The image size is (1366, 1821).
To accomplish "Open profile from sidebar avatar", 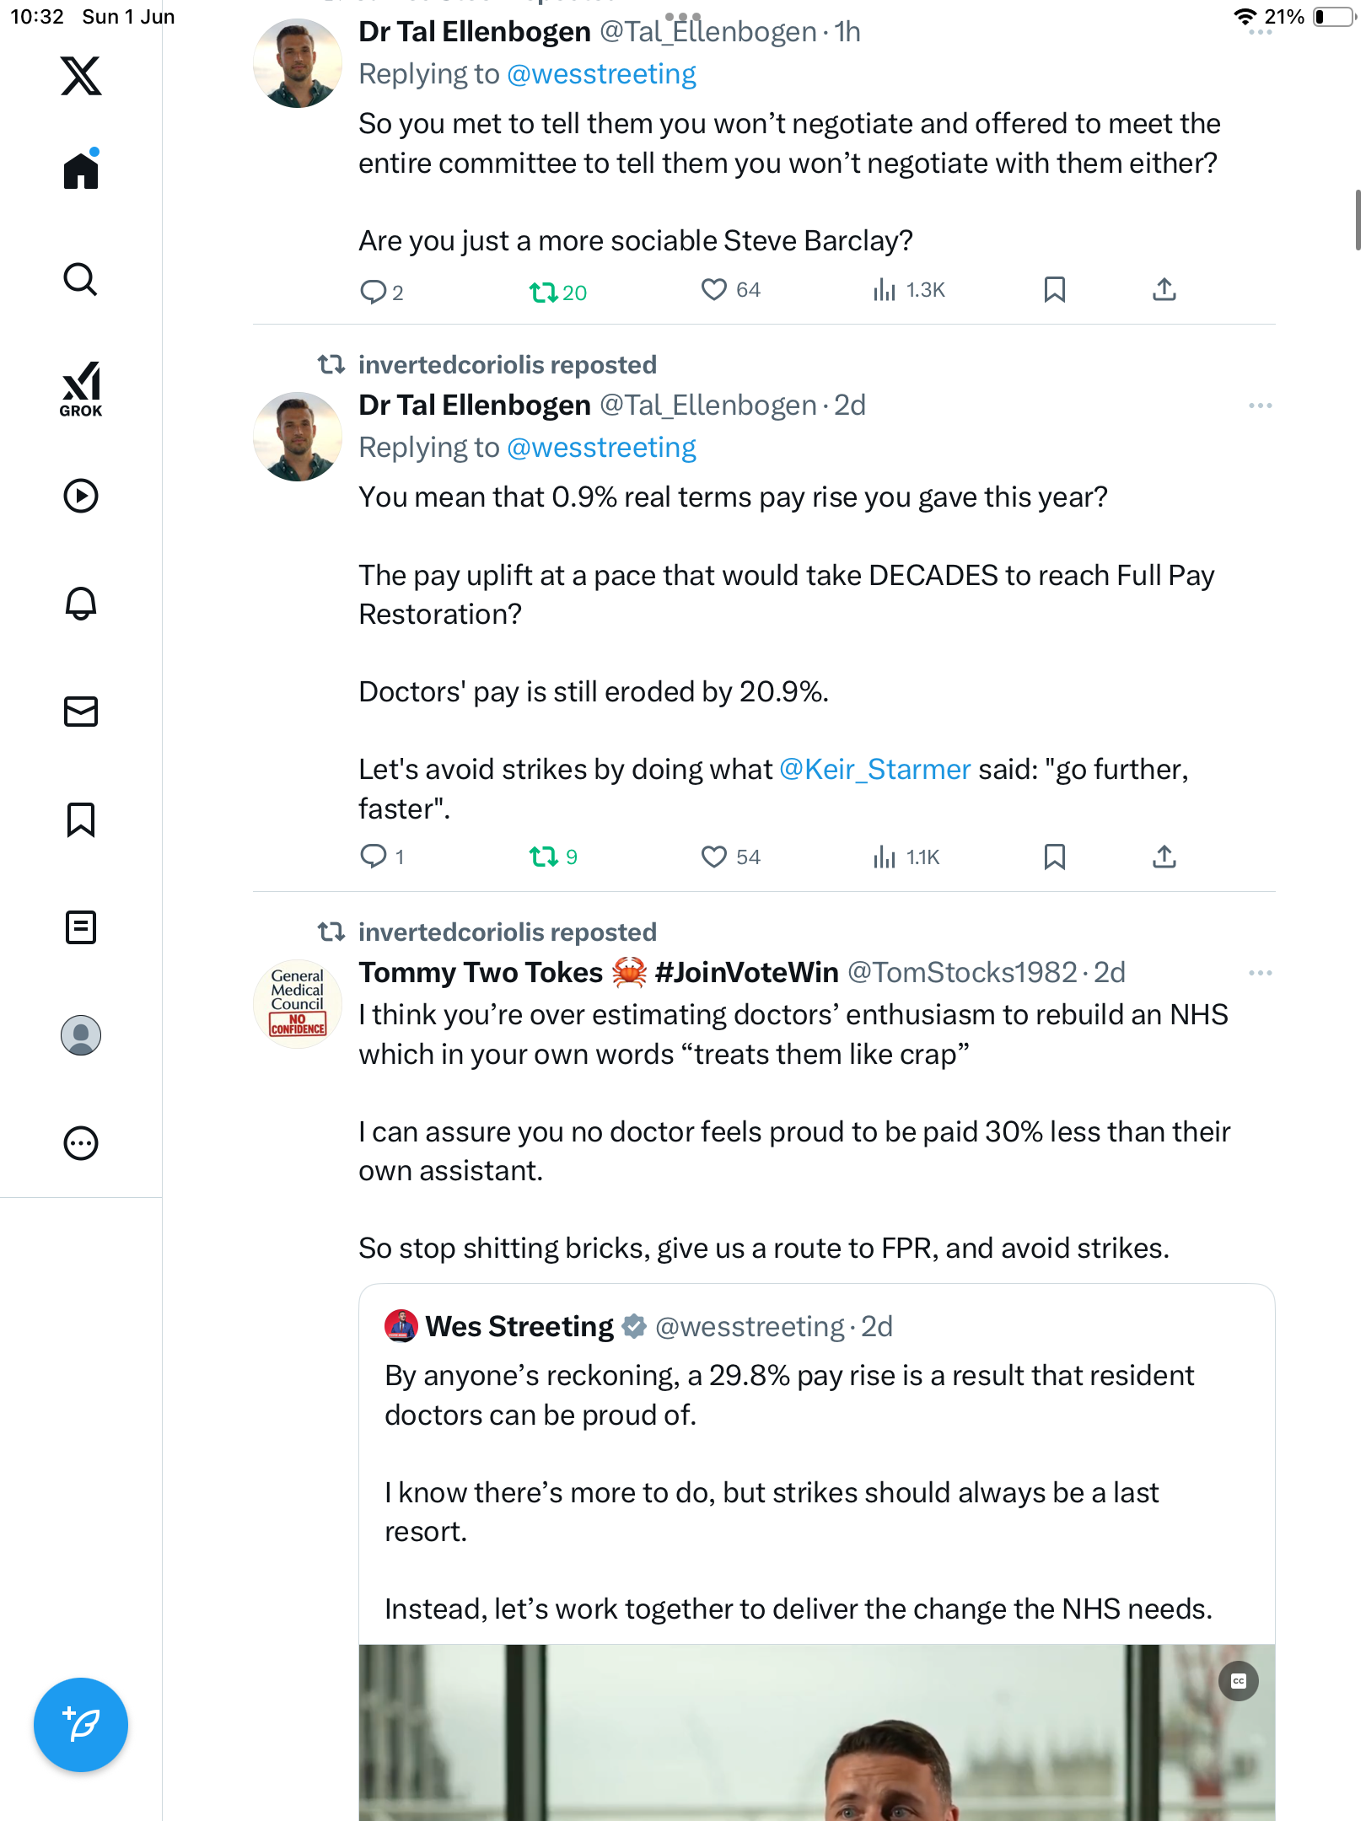I will 81,1035.
